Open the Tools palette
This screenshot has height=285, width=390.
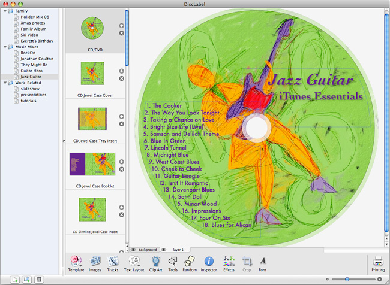(173, 263)
